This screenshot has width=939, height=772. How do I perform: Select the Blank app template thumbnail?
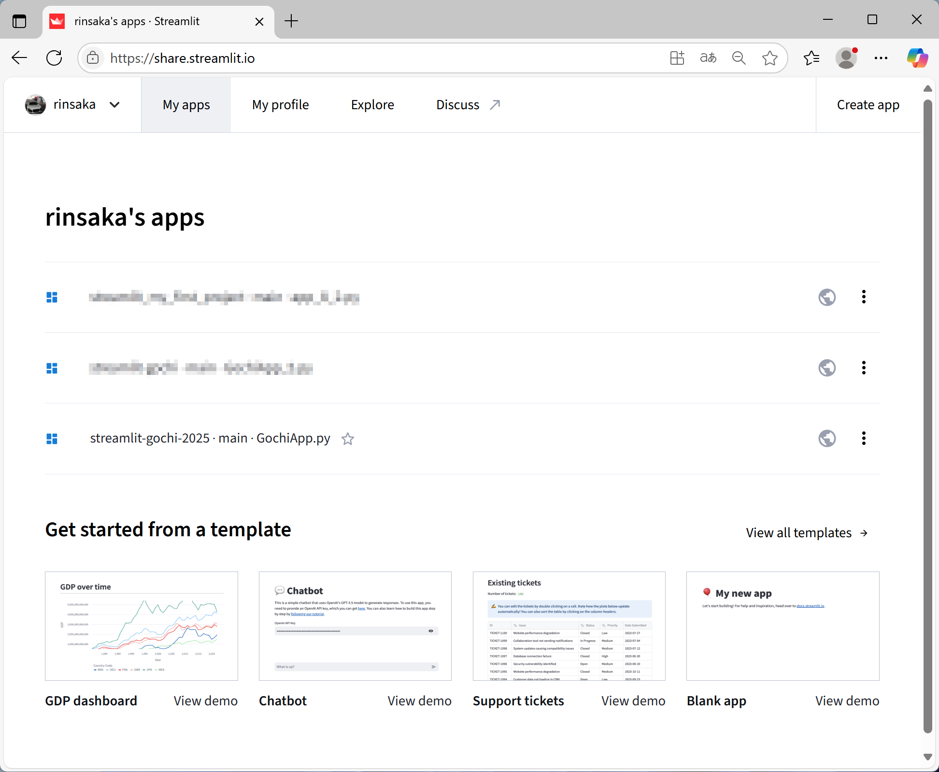click(783, 626)
